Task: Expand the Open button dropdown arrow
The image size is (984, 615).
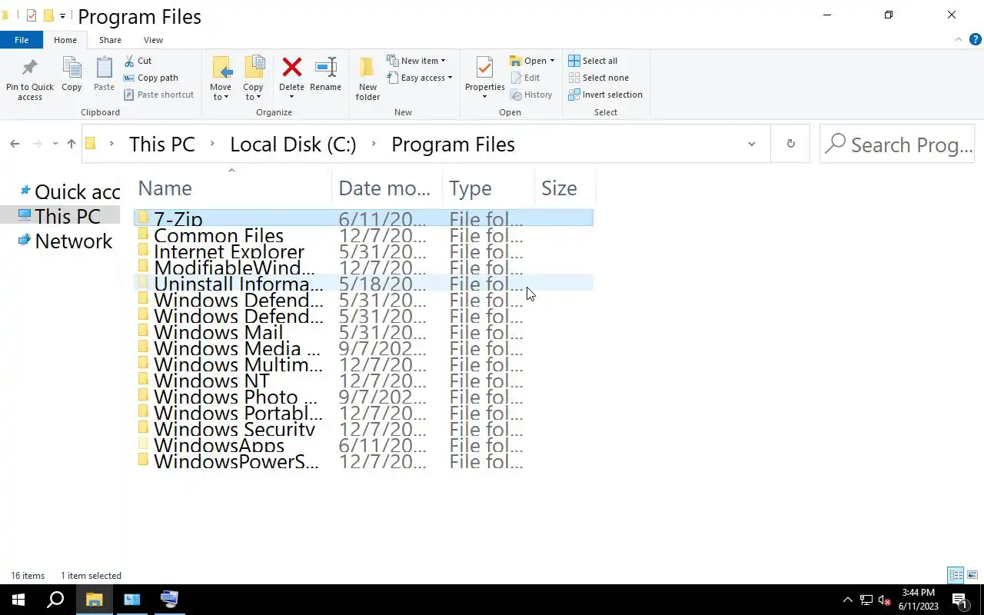Action: coord(552,61)
